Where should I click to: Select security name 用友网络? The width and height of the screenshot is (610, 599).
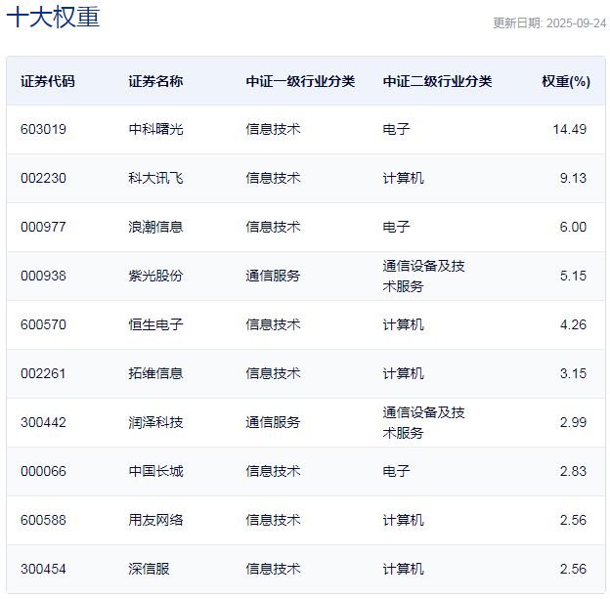coord(156,520)
